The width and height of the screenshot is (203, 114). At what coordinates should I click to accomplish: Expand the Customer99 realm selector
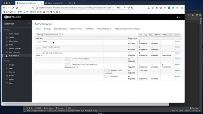pos(17,24)
